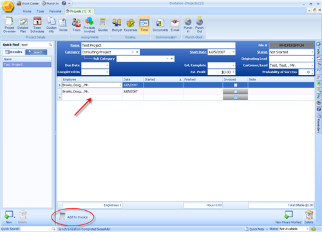
Task: Open the Detailed Plan view
Action: tap(23, 25)
